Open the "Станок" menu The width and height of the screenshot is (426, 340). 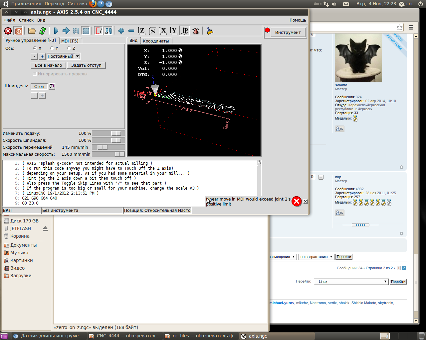(26, 20)
